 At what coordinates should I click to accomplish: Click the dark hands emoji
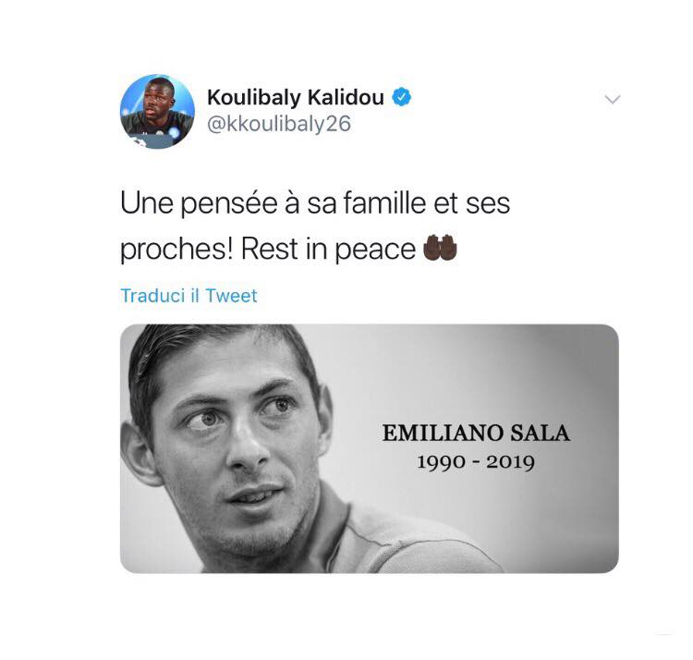click(x=440, y=248)
